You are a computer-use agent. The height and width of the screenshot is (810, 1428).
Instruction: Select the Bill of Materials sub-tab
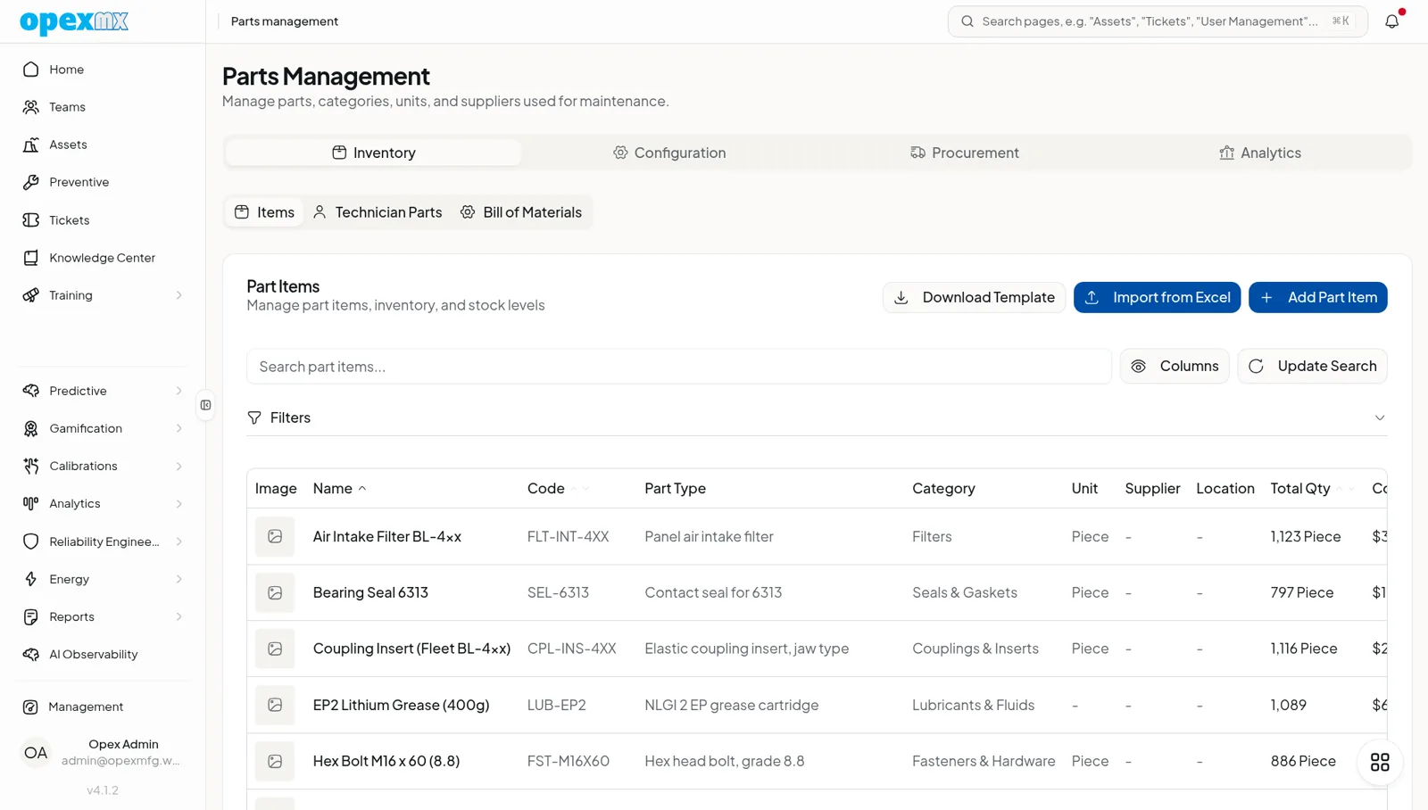(x=521, y=212)
